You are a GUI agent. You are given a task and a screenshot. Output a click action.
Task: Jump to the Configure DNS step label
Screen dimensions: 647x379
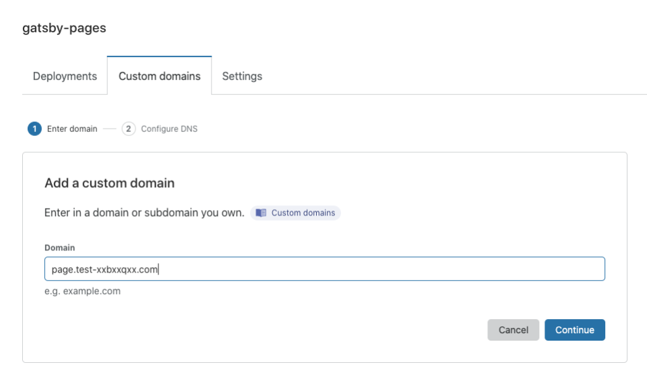click(x=169, y=129)
